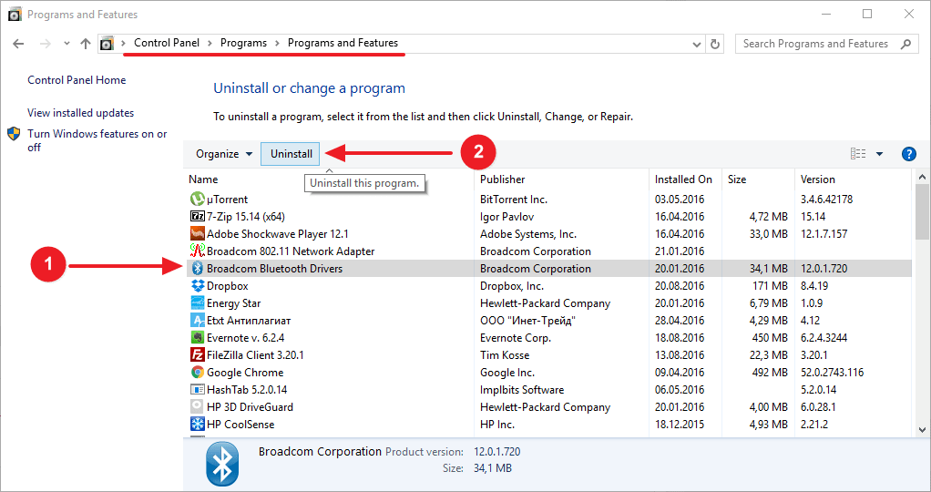Click the Uninstall button
Screen dimensions: 931x492
[291, 154]
